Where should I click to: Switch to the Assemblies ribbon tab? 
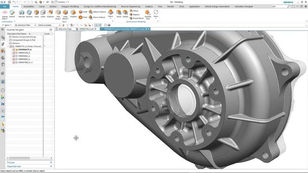[x=29, y=6]
